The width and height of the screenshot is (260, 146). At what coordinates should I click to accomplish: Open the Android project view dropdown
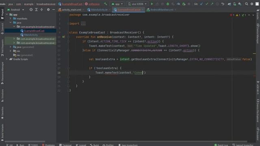[15, 10]
